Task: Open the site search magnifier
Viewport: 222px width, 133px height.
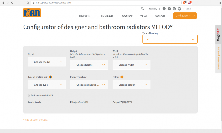Action: (142, 9)
